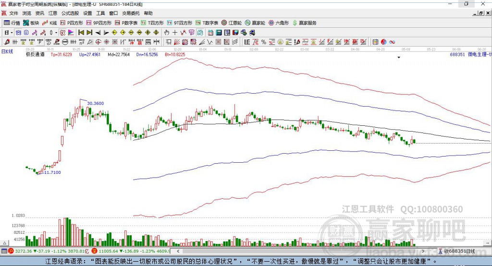Toggle the highlighted 极 channel indicator icon
Viewport: 492px width, 266px height.
[x=62, y=33]
